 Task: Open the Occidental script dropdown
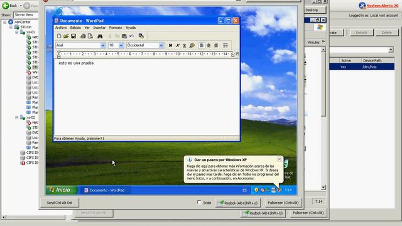161,45
